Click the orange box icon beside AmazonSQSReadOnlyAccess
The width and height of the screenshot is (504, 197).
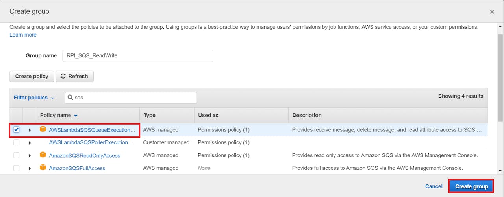pos(43,155)
